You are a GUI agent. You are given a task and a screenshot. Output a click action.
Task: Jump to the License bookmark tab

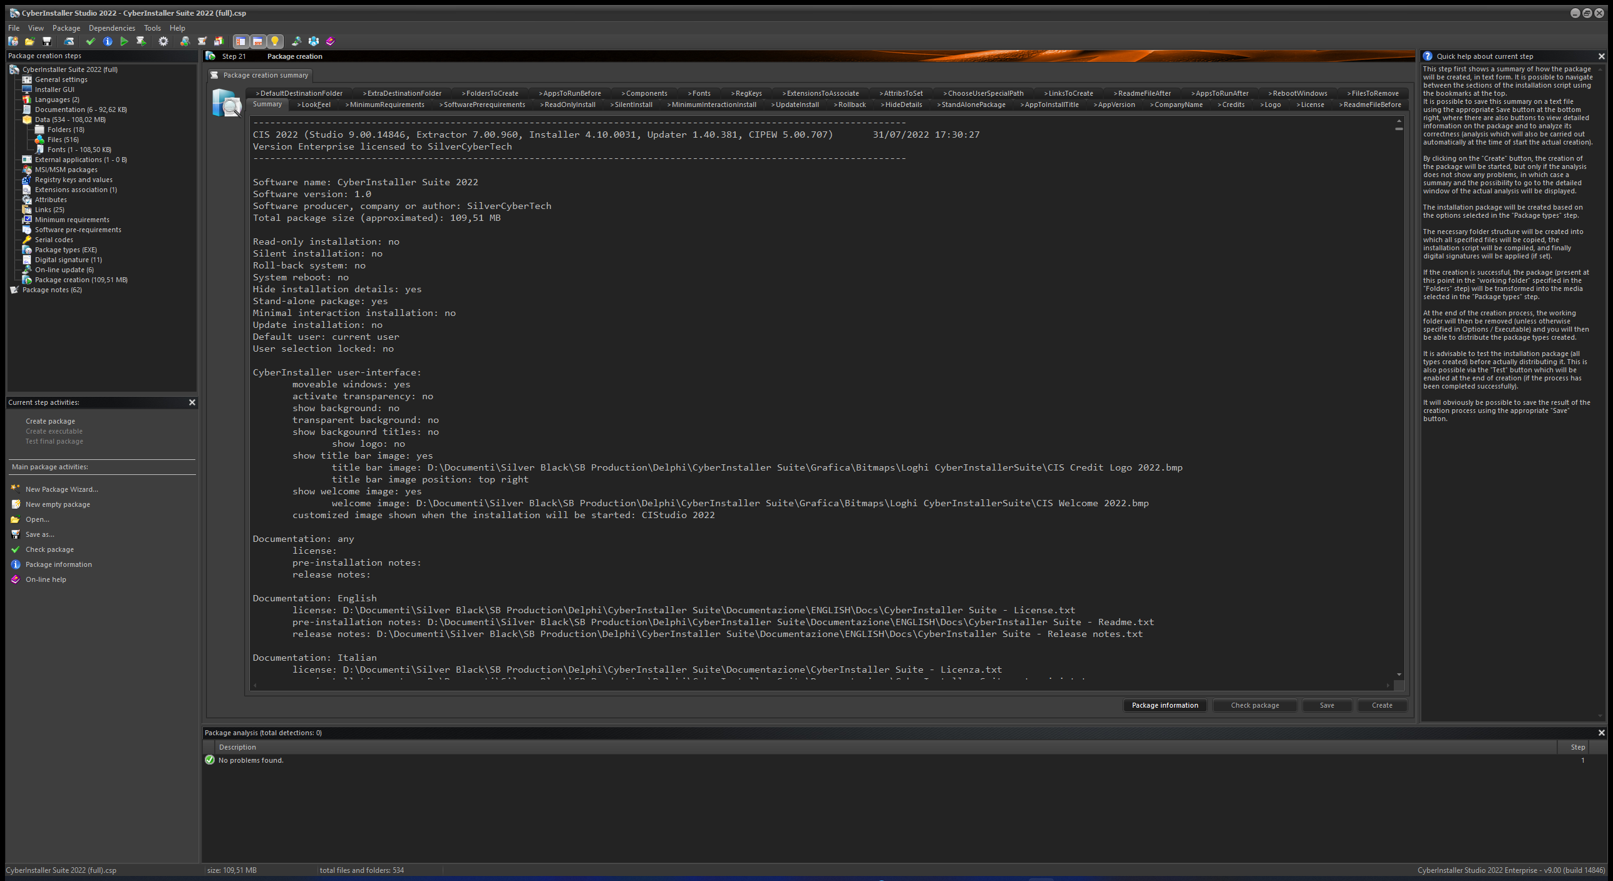coord(1310,104)
